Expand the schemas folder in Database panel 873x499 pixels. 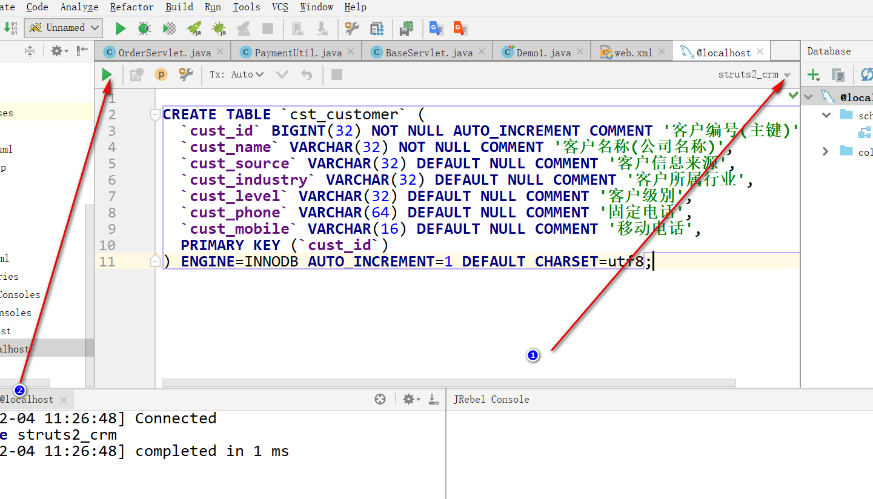[826, 114]
